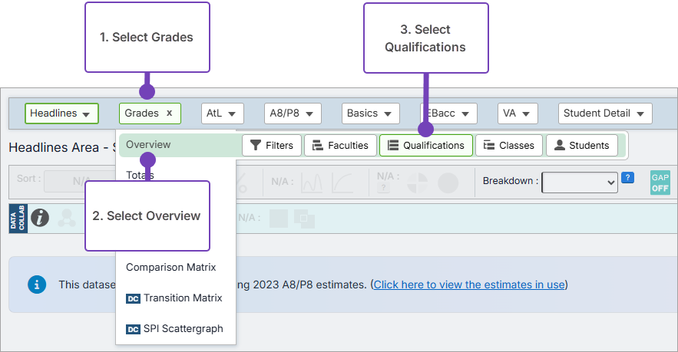Toggle the GAP OFF switch
678x352 pixels.
click(660, 183)
